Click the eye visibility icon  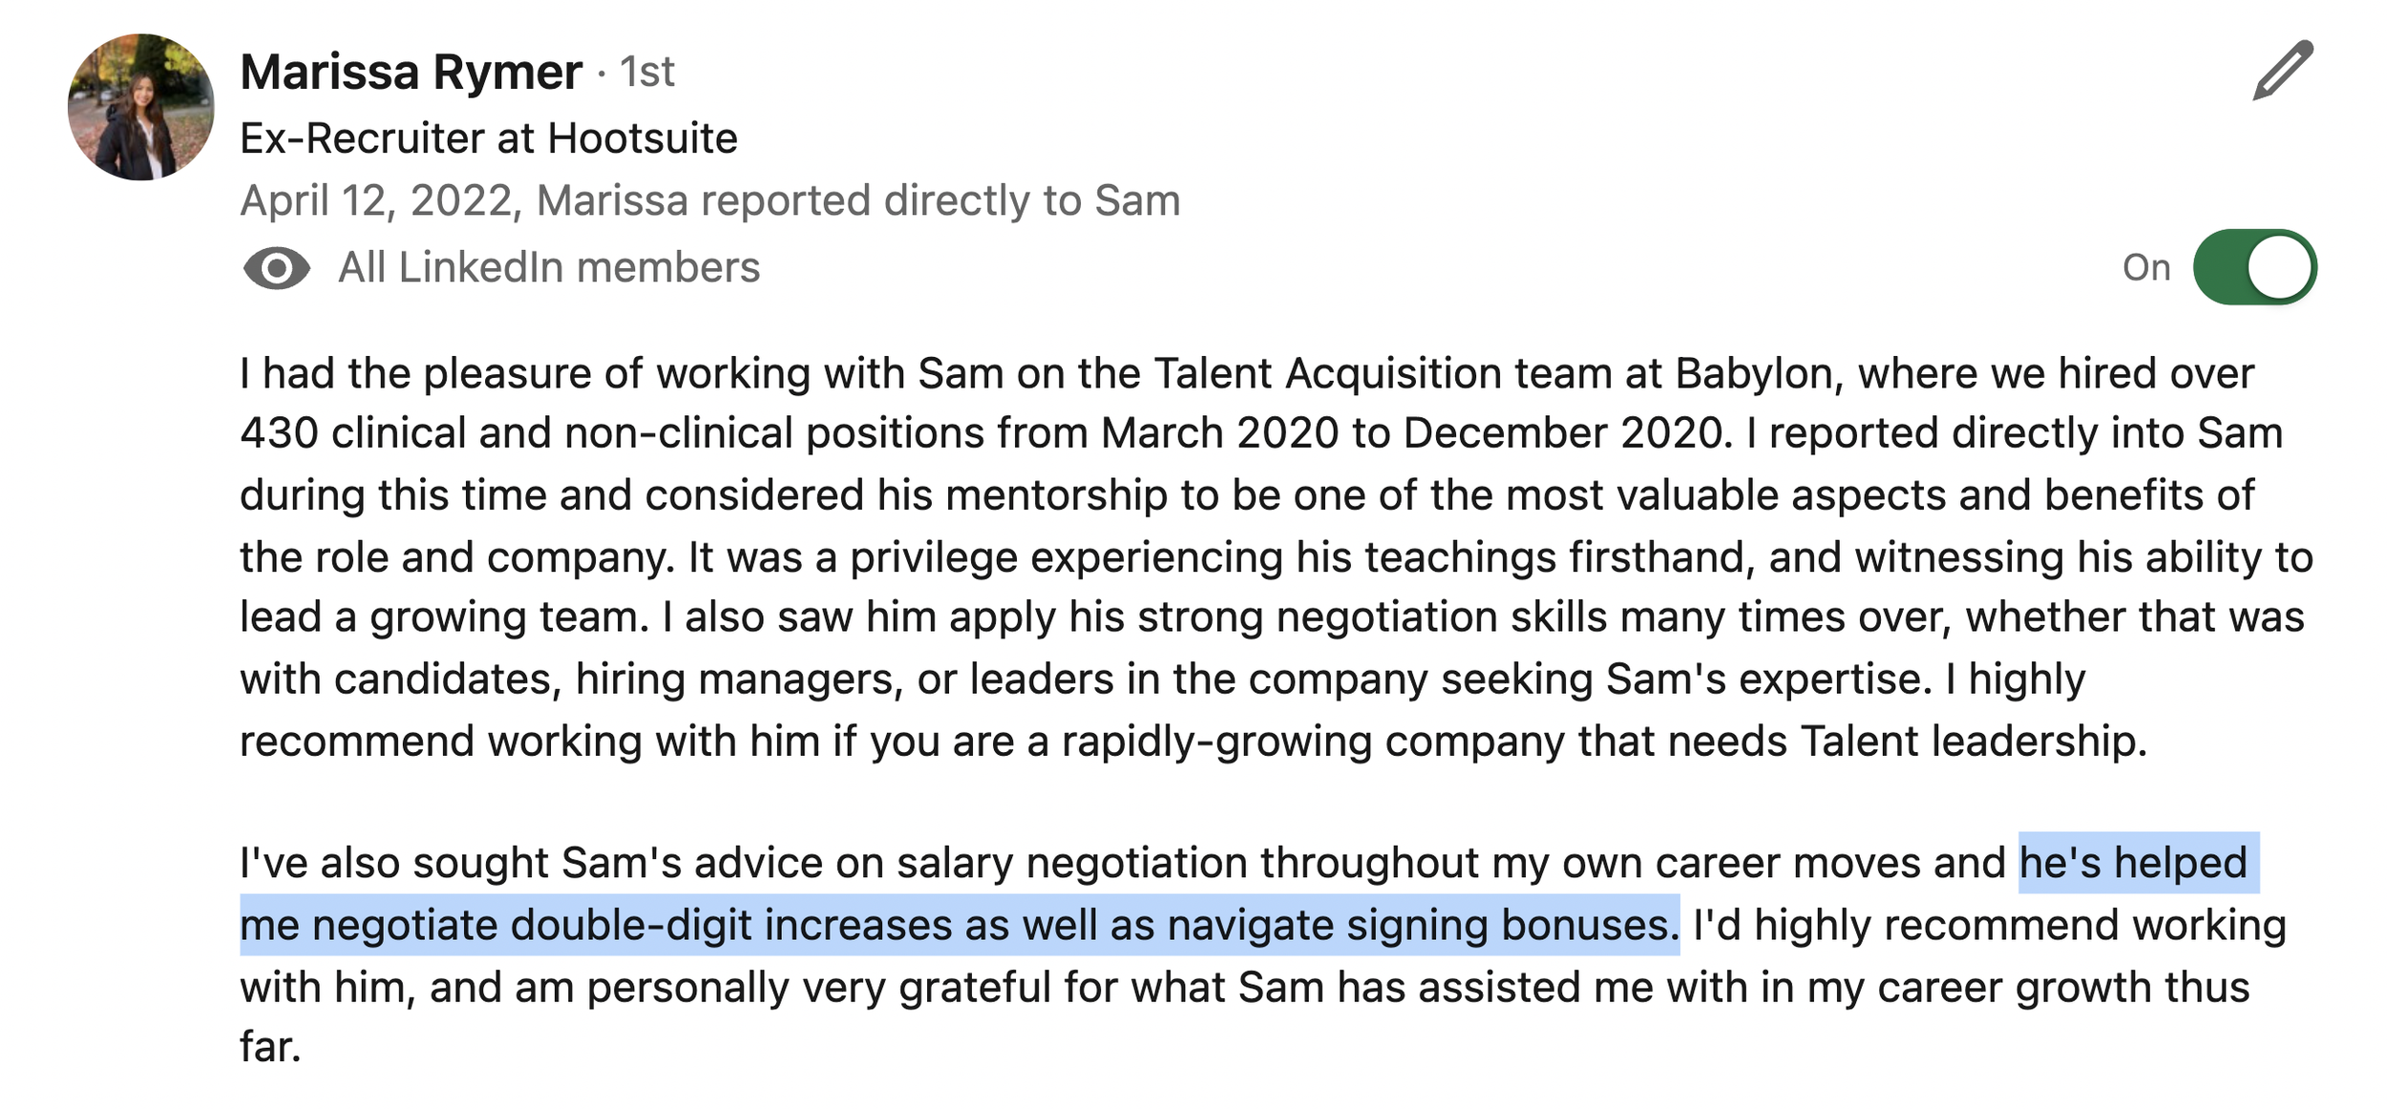[277, 268]
